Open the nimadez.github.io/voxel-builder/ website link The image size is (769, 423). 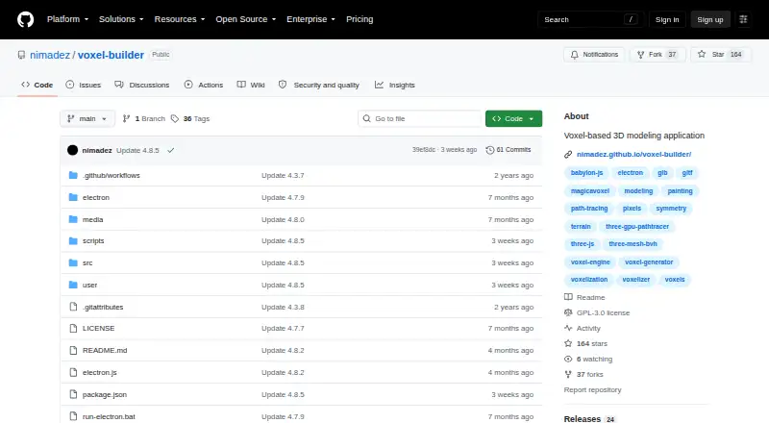coord(633,154)
